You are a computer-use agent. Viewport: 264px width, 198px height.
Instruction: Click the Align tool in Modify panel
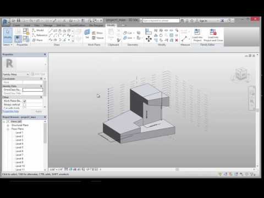pyautogui.click(x=148, y=31)
